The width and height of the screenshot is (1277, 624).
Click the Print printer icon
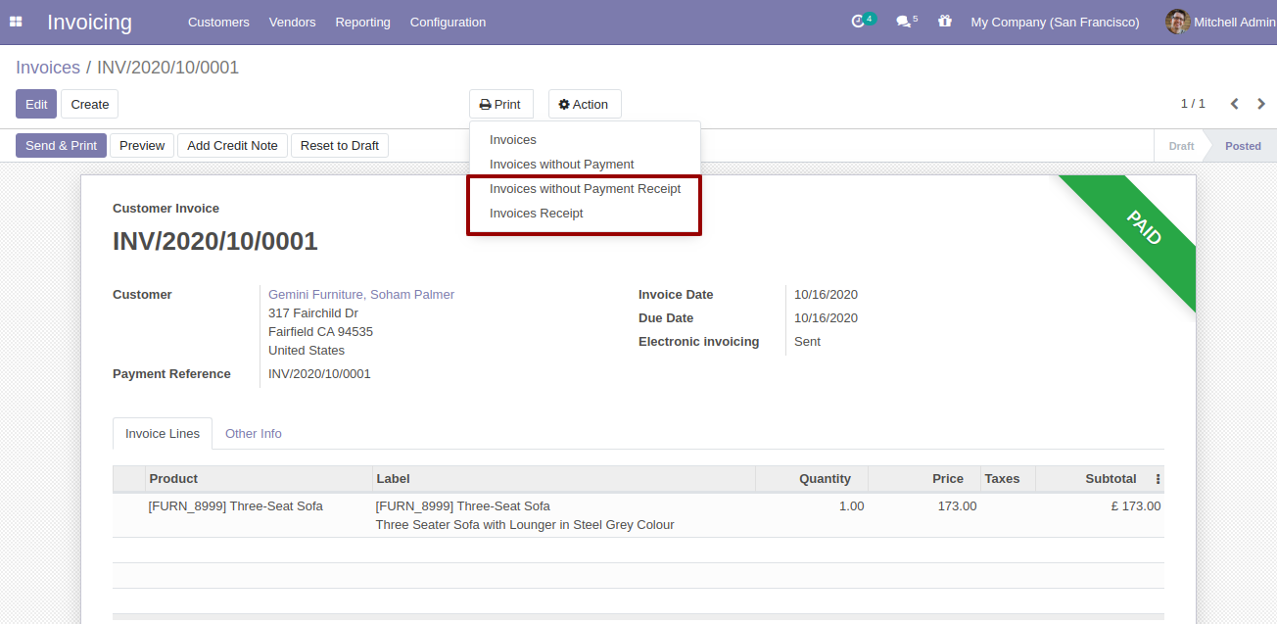click(484, 104)
